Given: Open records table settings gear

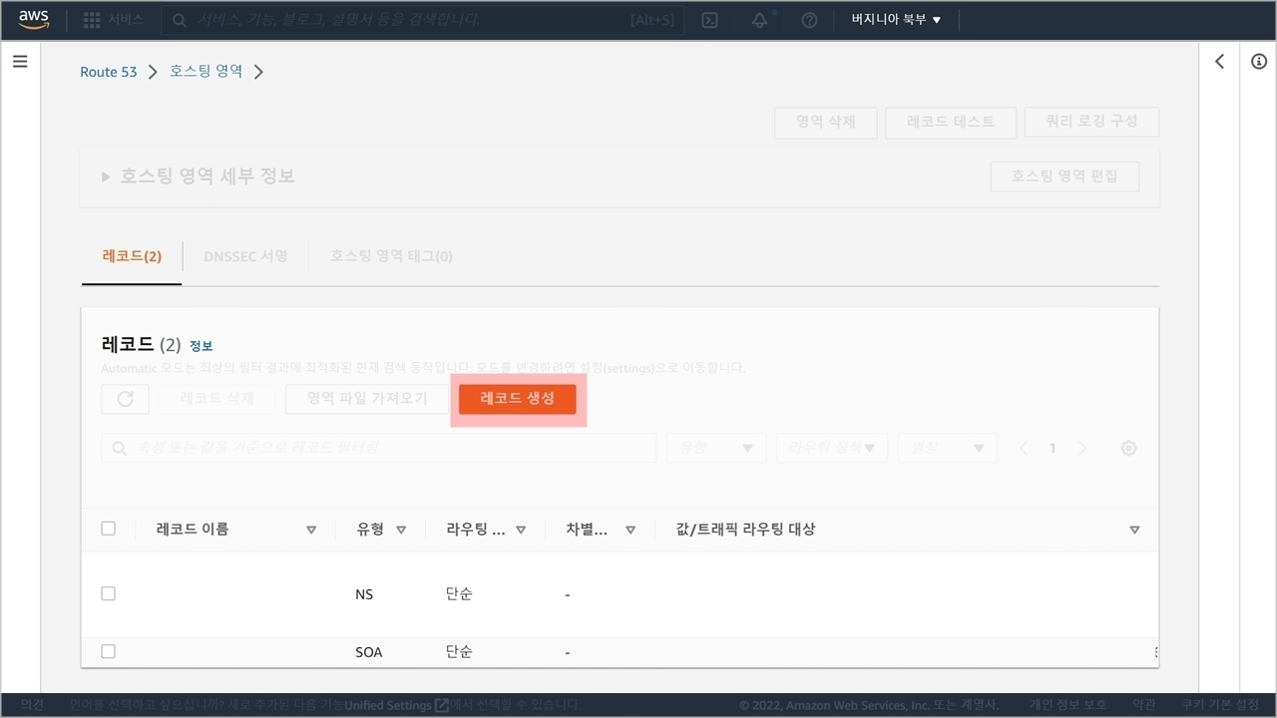Looking at the screenshot, I should pyautogui.click(x=1128, y=449).
